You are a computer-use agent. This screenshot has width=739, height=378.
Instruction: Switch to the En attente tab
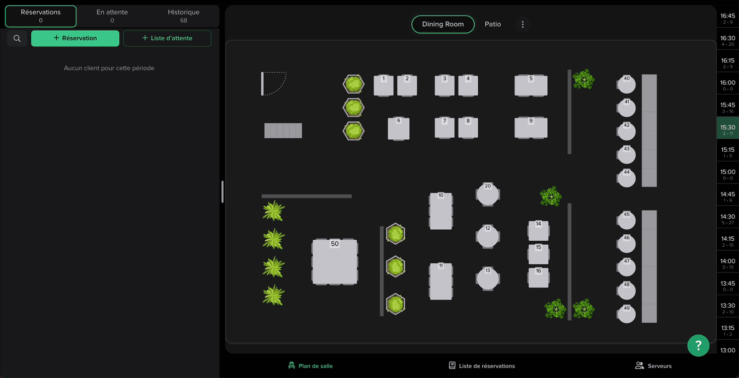(x=112, y=16)
